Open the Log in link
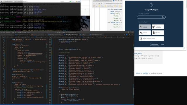Screen dimensions: 187x105 (138, 73)
